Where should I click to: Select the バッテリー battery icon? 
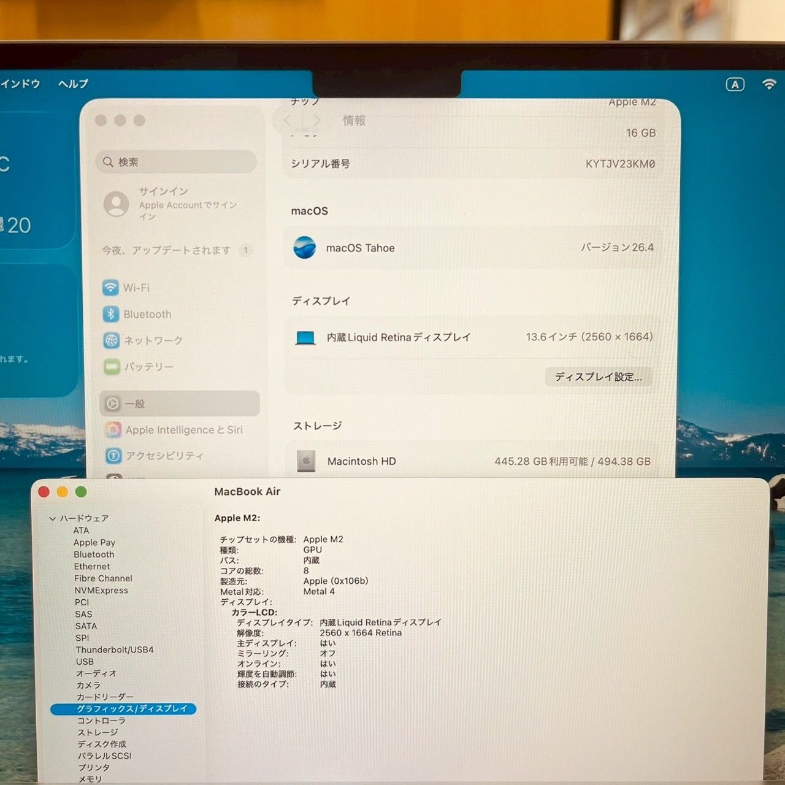click(112, 367)
